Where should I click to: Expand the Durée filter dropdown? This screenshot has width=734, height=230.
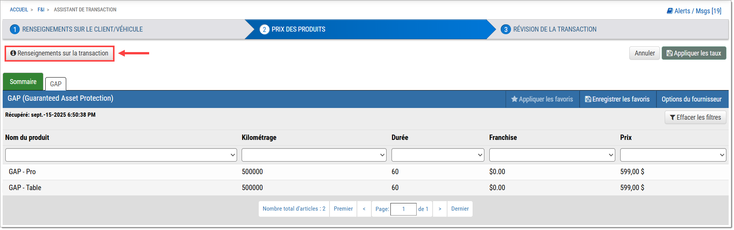(x=438, y=155)
